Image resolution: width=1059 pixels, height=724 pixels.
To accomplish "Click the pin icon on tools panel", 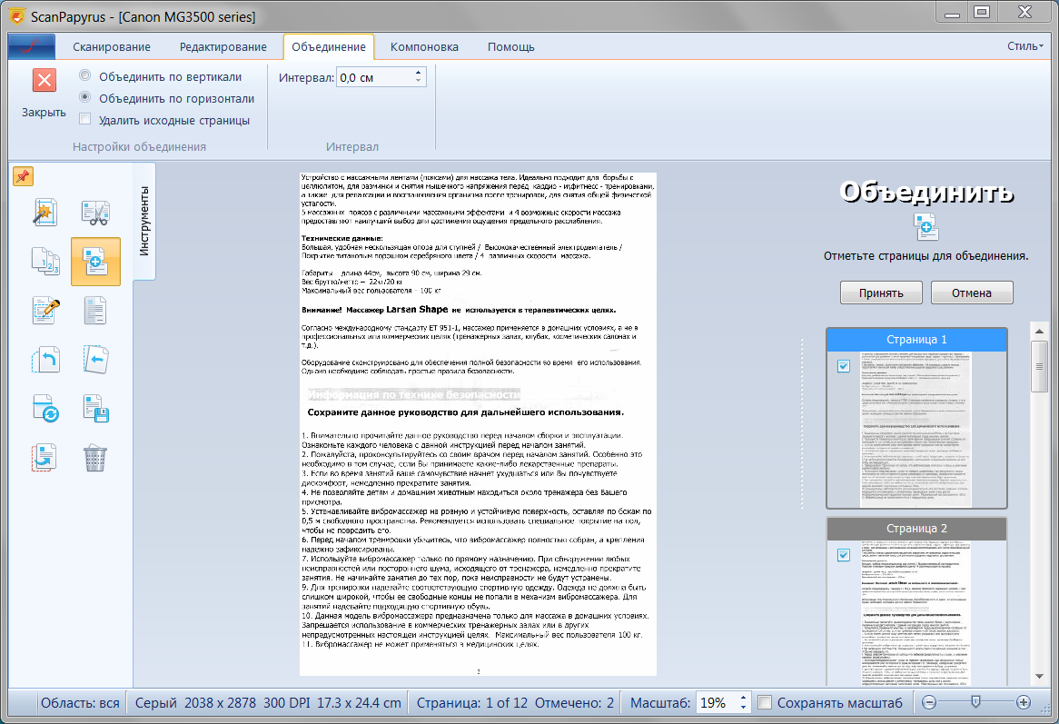I will [x=23, y=176].
